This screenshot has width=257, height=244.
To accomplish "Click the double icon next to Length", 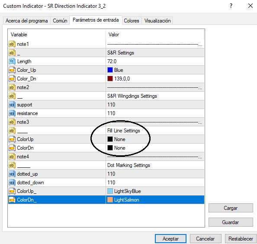I will pos(12,61).
